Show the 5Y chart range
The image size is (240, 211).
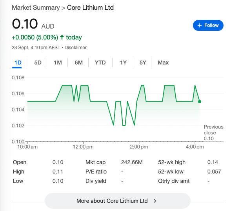click(143, 63)
